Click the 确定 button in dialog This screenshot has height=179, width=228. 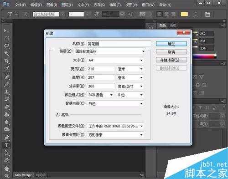coord(171,44)
